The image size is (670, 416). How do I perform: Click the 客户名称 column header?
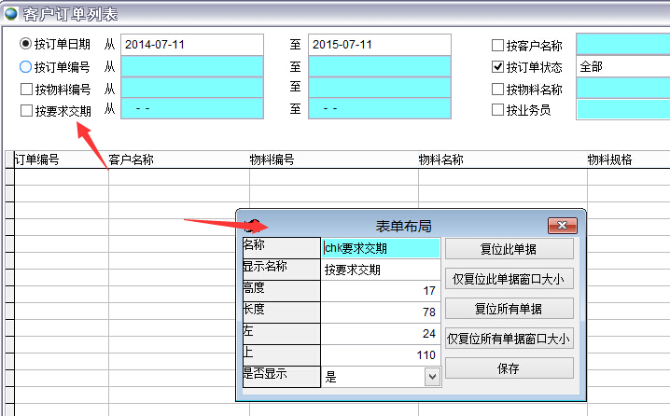point(132,159)
